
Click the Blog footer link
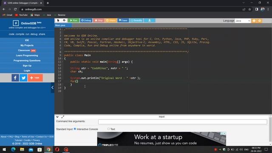17,137
